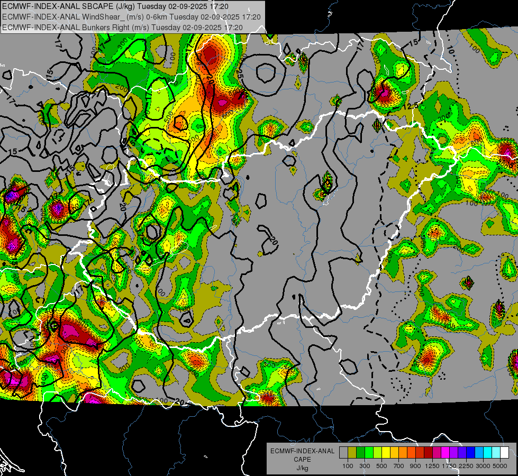Click the pure yellow legend swatch
The width and height of the screenshot is (518, 476).
pos(386,453)
